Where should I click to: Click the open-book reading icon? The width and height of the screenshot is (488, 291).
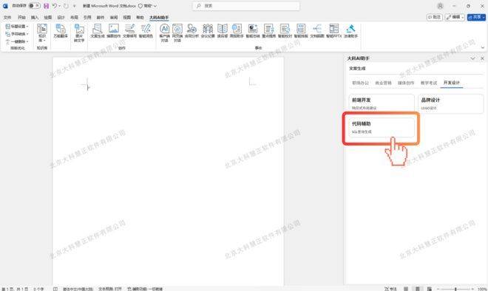(223, 31)
